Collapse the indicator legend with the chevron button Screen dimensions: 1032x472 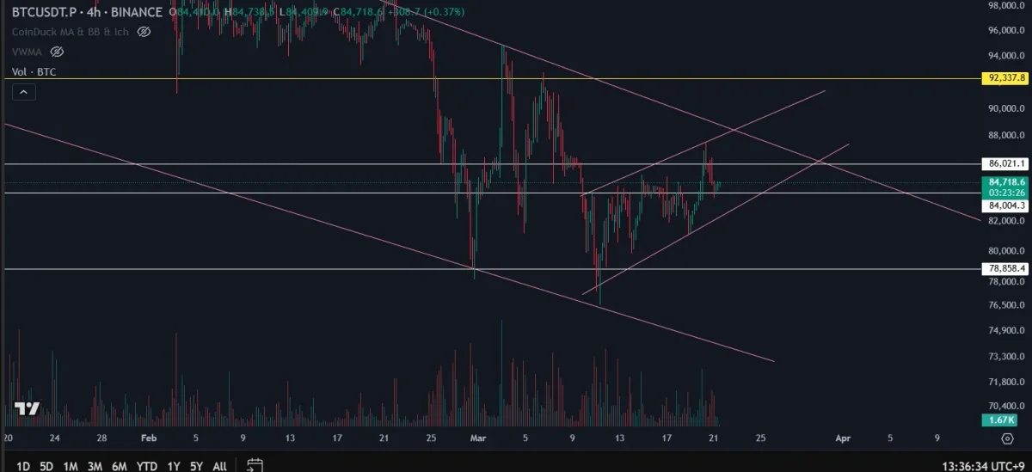click(x=23, y=92)
